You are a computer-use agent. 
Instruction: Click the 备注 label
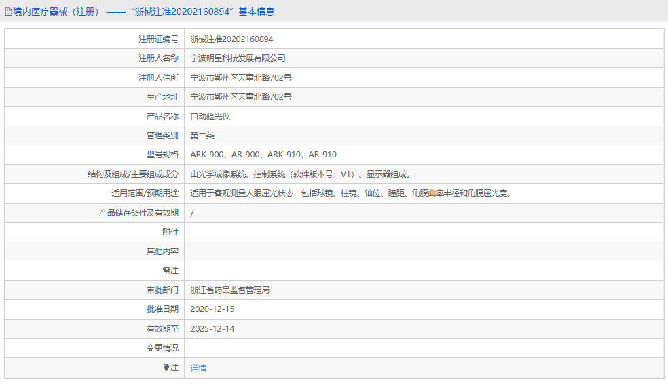[170, 271]
